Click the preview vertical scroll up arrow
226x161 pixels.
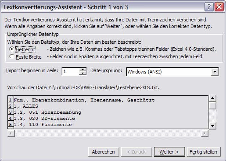coord(212,98)
